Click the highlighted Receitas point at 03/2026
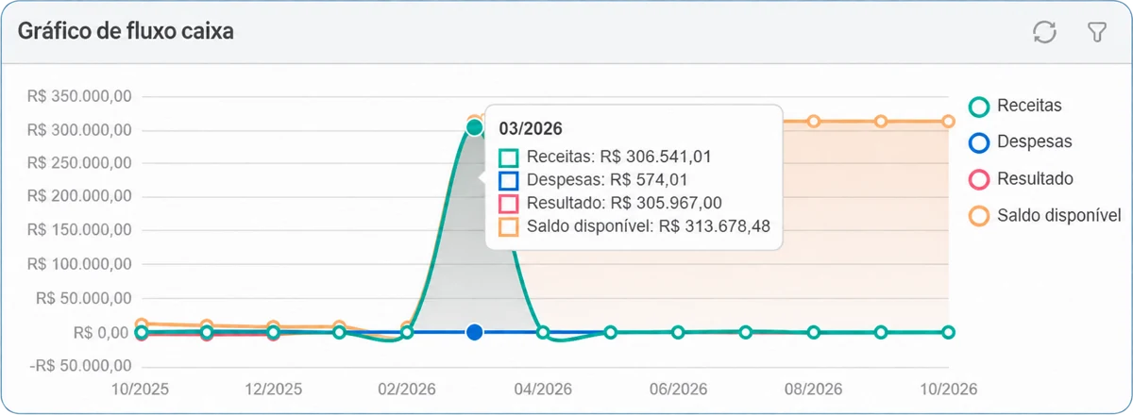This screenshot has height=415, width=1133. pos(475,127)
